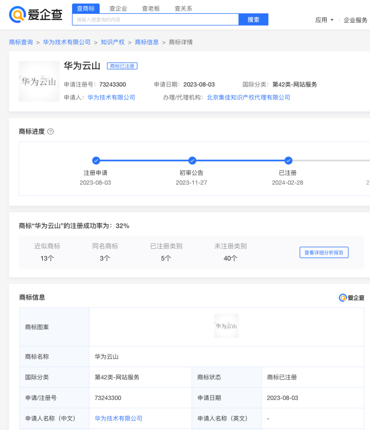Click the 注册申请 progress checkmark
Viewport: 370px width, 430px height.
[x=96, y=161]
